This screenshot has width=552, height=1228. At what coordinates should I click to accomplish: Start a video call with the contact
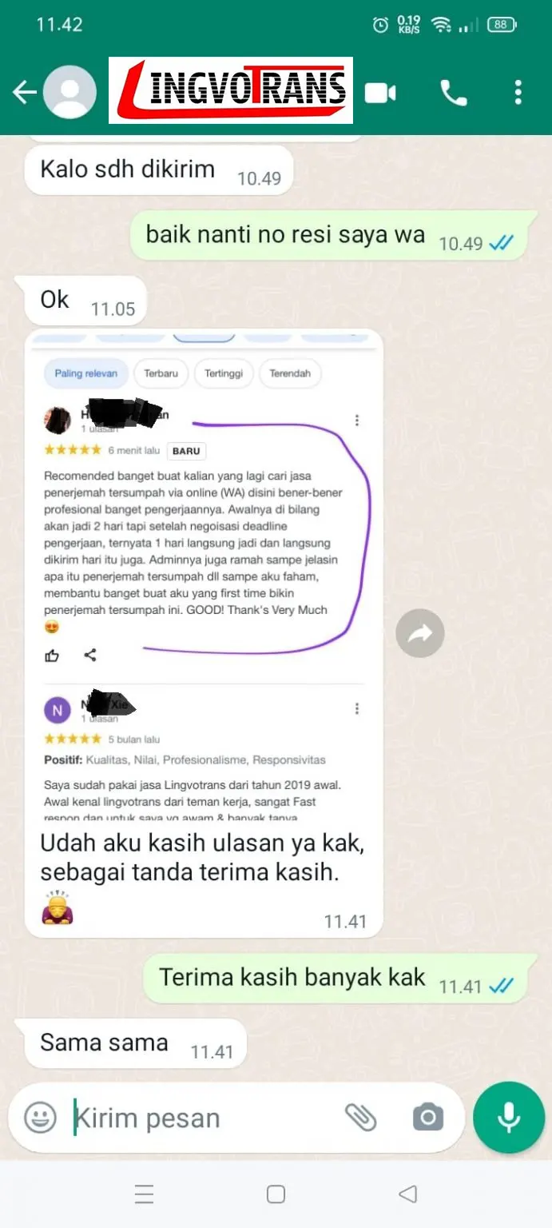tap(380, 94)
